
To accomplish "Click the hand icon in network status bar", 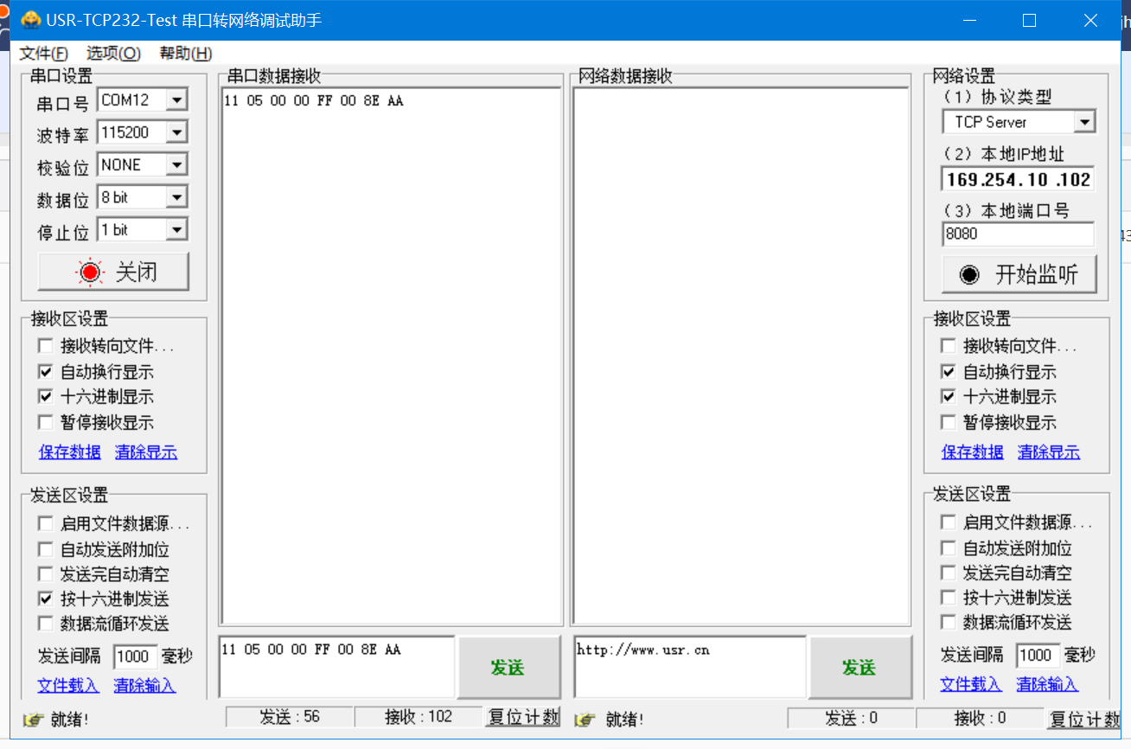I will [586, 719].
